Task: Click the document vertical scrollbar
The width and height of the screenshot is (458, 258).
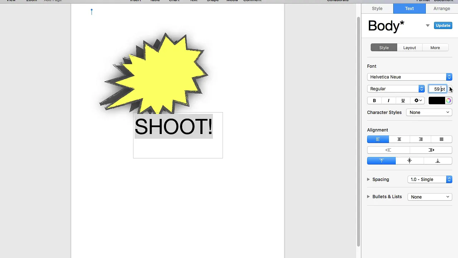Action: [358, 131]
